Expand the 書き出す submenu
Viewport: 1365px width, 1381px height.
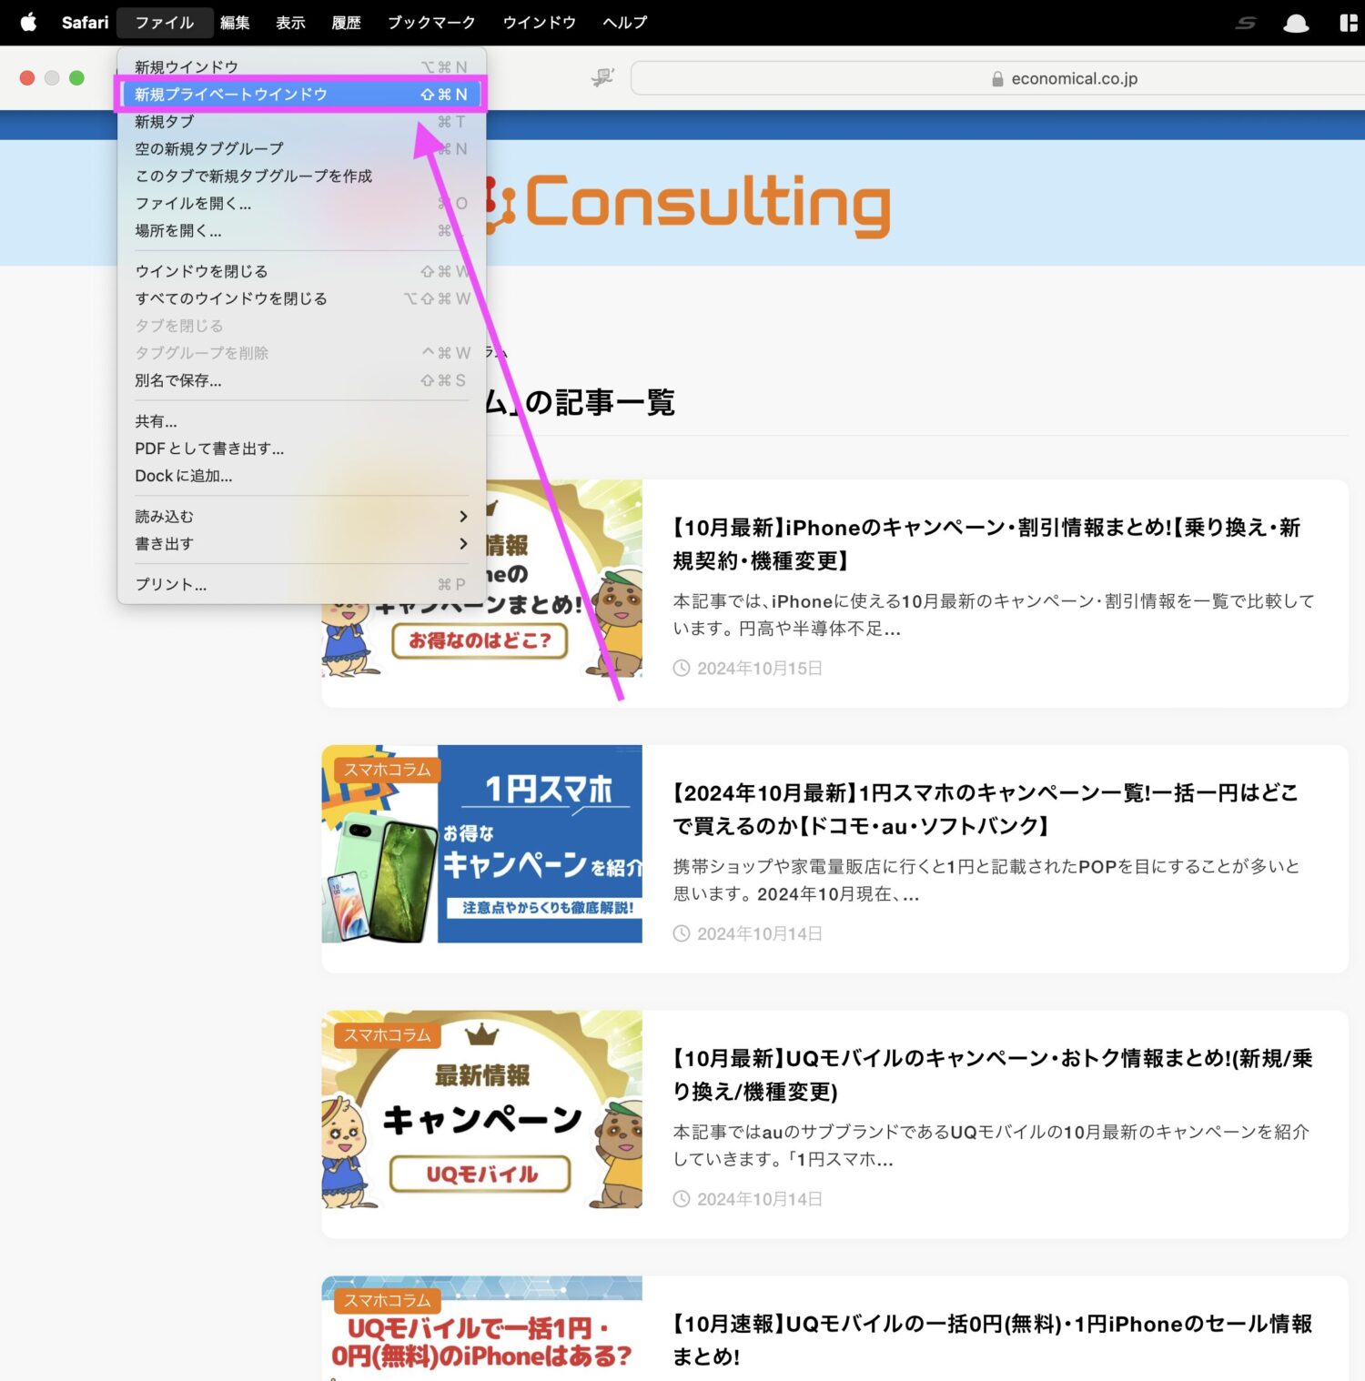pos(301,543)
